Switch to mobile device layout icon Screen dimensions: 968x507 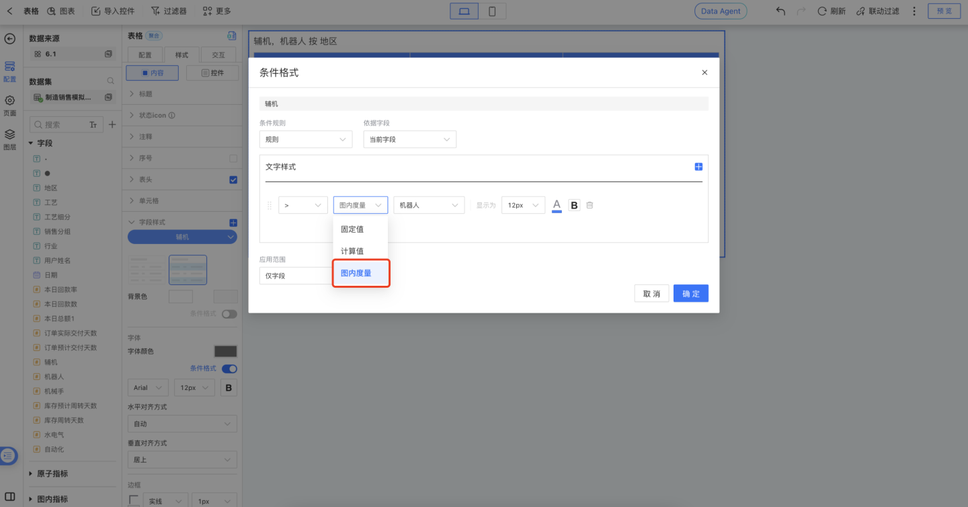[492, 11]
